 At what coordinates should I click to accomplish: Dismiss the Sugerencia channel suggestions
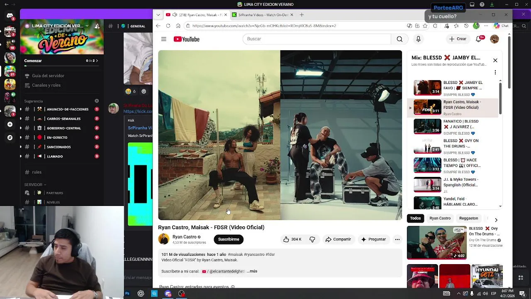(x=97, y=101)
